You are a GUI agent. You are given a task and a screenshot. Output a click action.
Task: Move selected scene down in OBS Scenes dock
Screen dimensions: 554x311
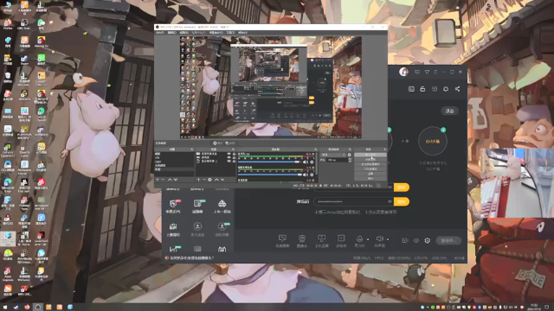coord(176,180)
